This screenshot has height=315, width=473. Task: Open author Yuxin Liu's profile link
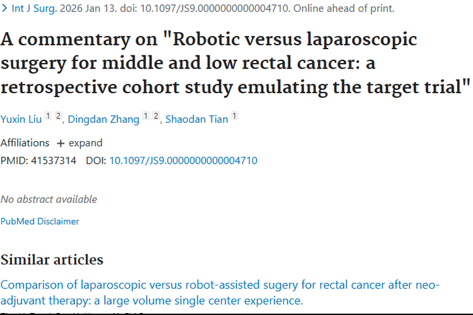(x=21, y=119)
